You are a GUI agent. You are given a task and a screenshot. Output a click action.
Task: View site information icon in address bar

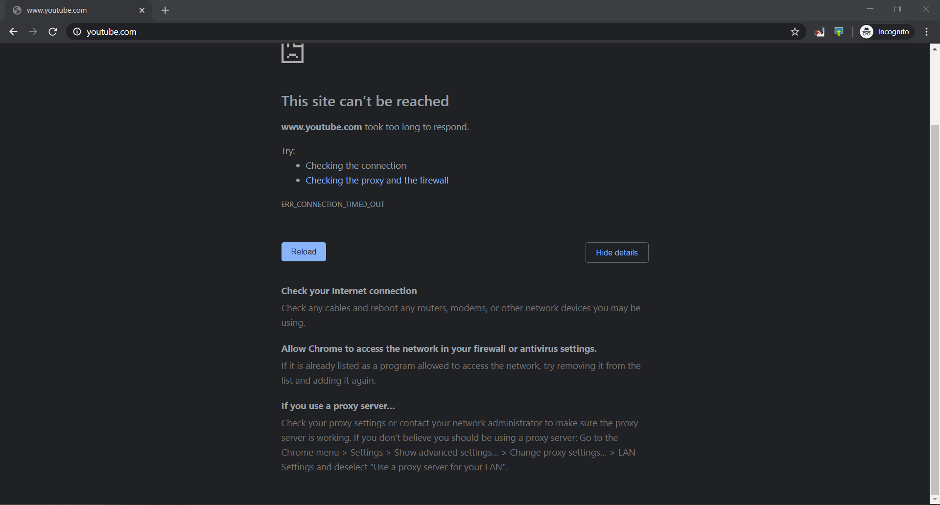point(77,32)
